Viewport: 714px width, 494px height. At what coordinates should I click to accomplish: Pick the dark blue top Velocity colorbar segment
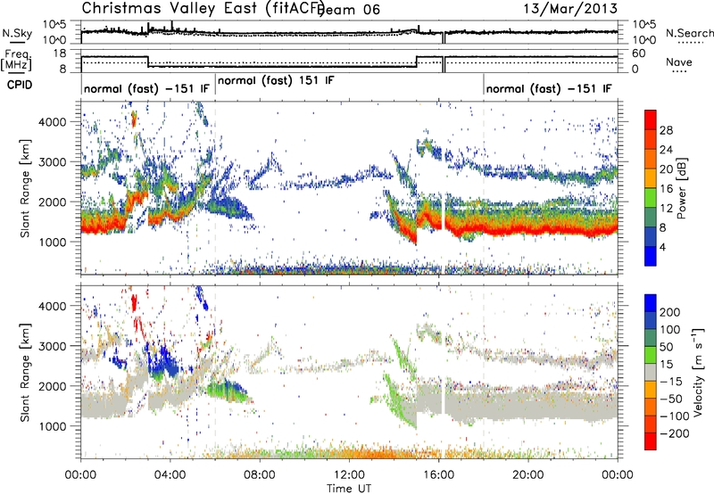pos(651,303)
